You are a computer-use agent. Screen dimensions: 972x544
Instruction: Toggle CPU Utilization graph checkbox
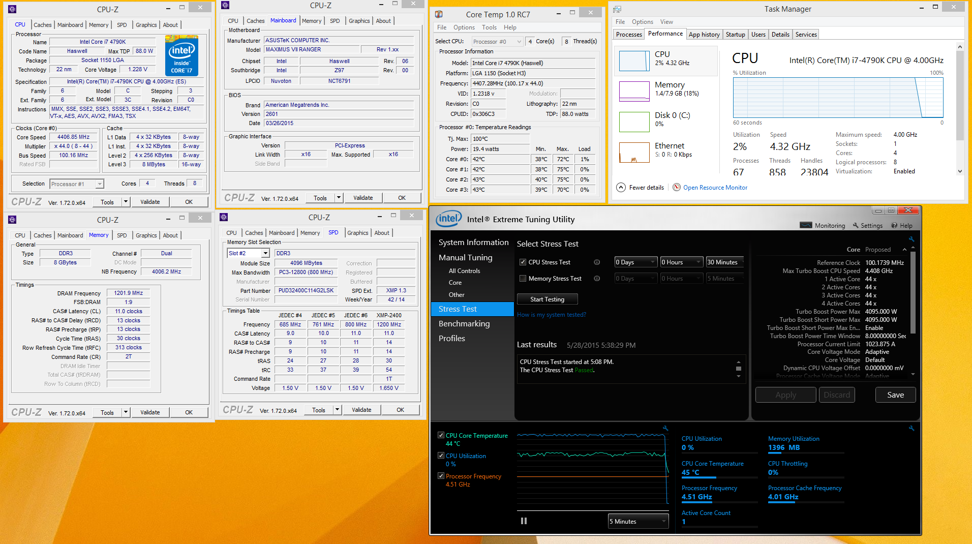tap(441, 456)
